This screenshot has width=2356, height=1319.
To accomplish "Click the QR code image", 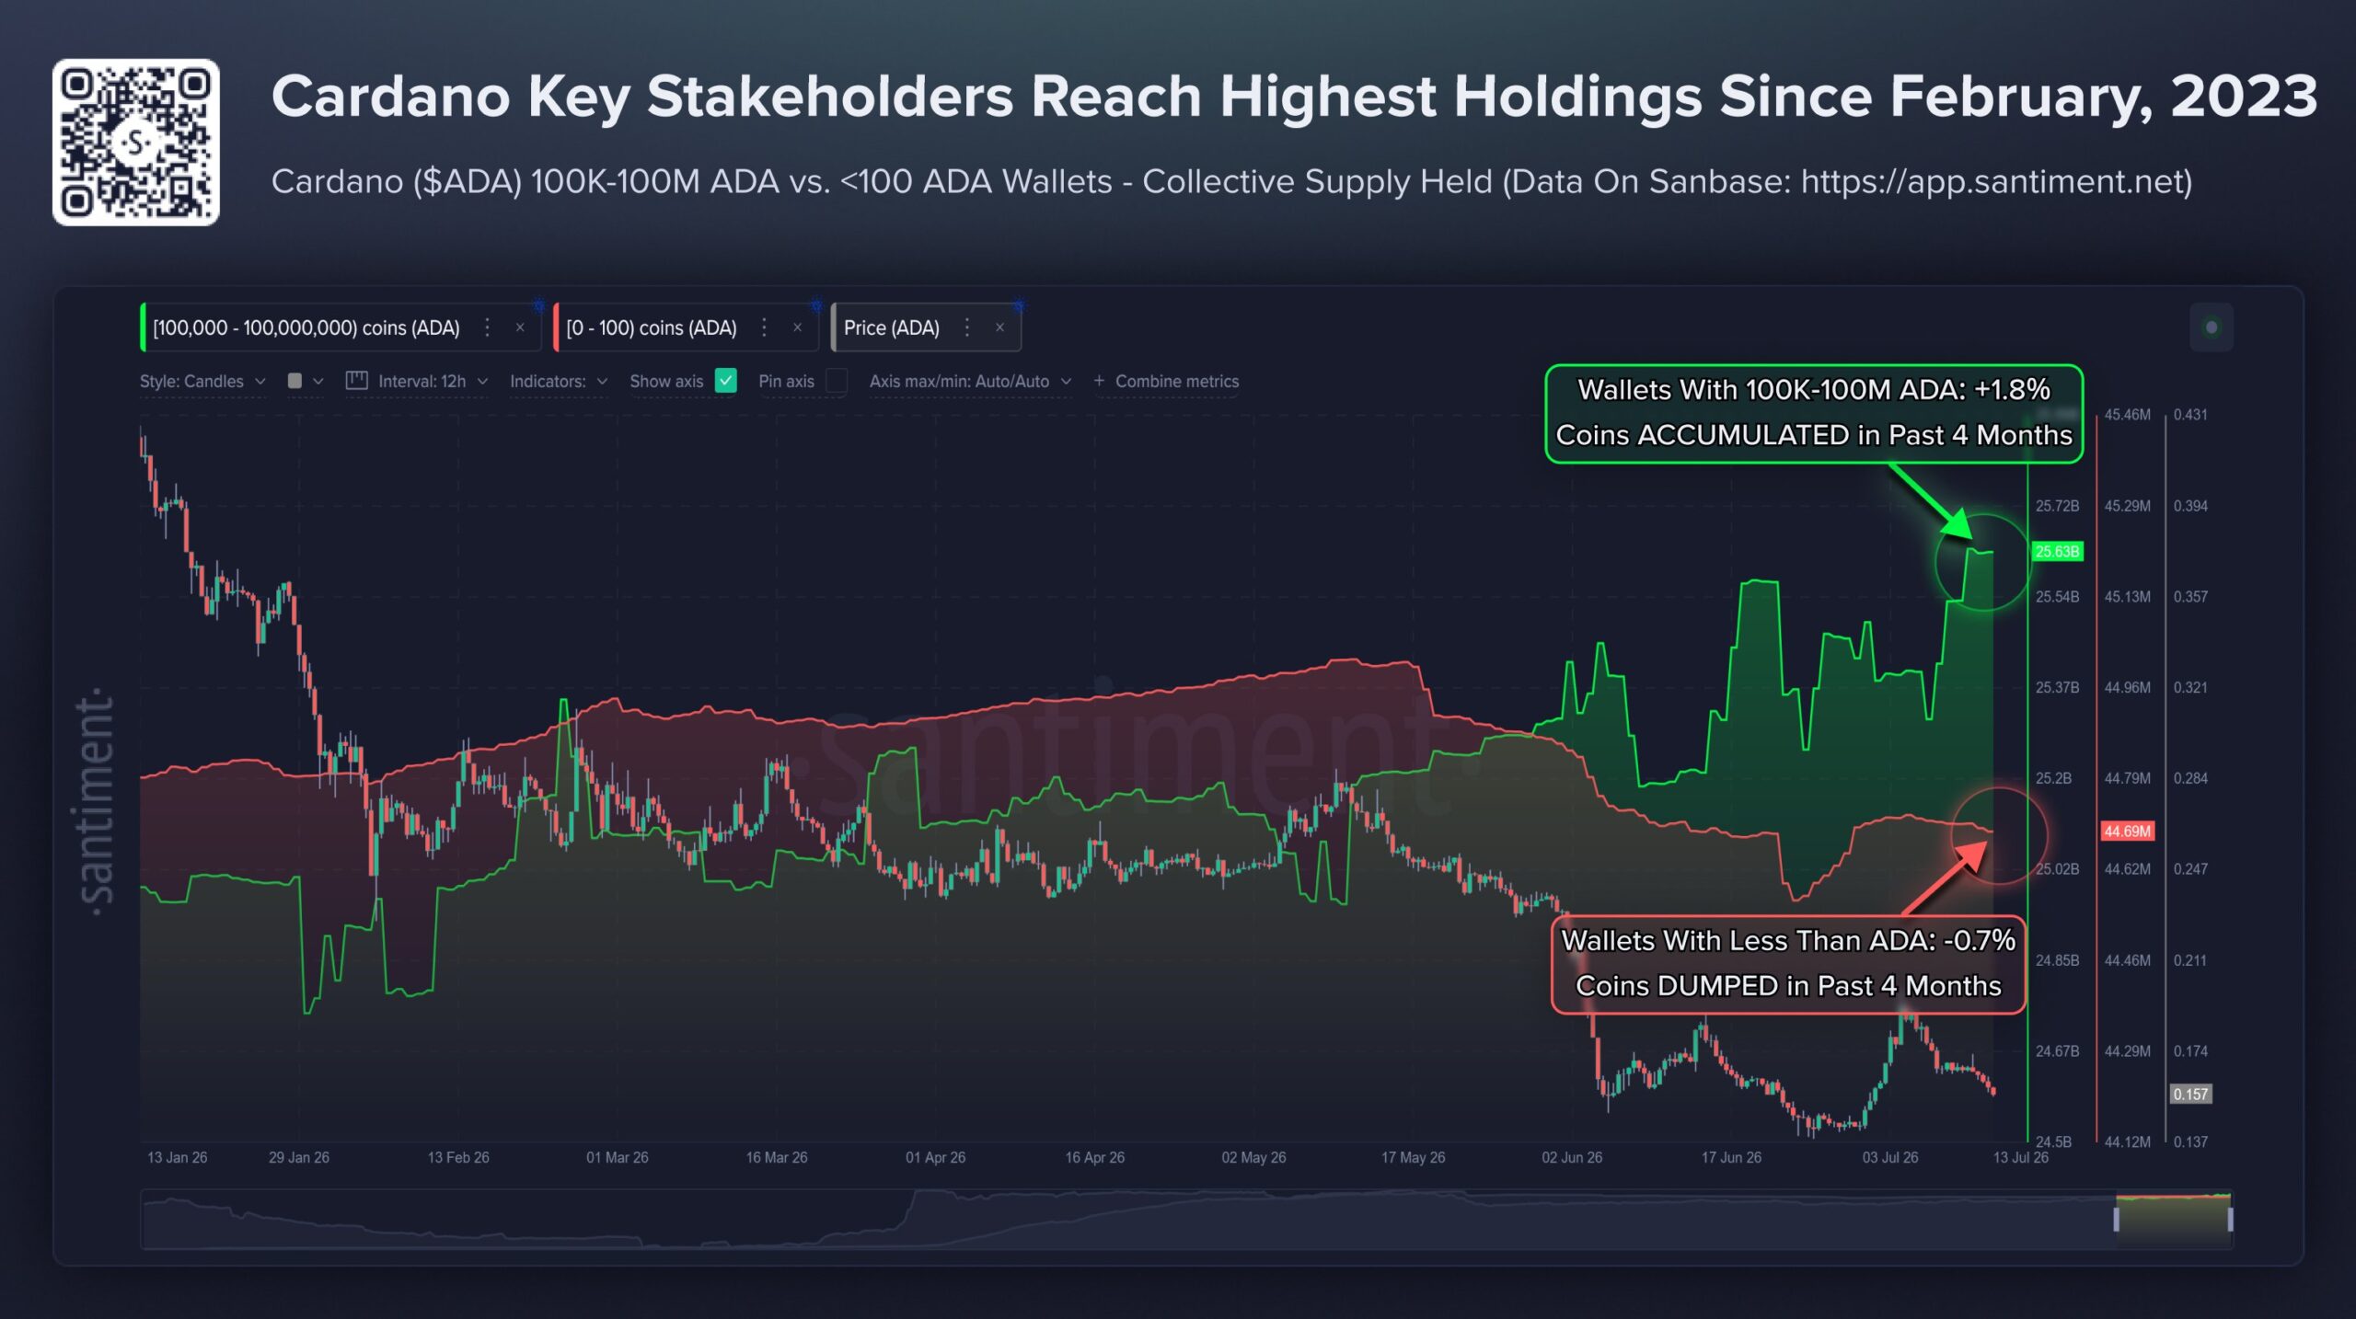I will [x=136, y=143].
